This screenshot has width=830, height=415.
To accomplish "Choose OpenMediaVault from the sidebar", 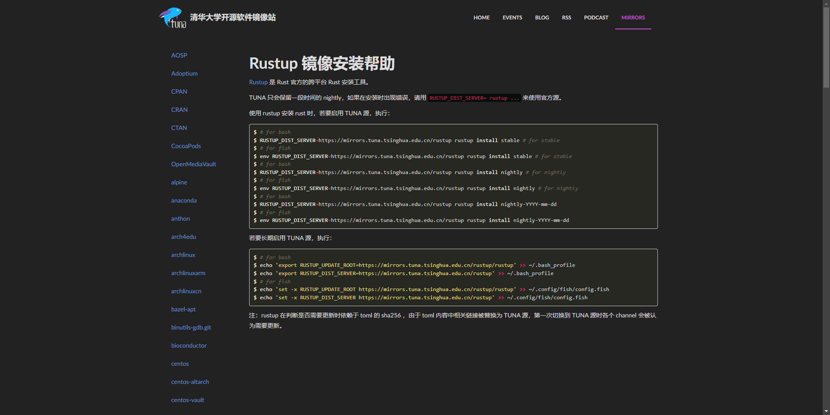I will [x=193, y=164].
